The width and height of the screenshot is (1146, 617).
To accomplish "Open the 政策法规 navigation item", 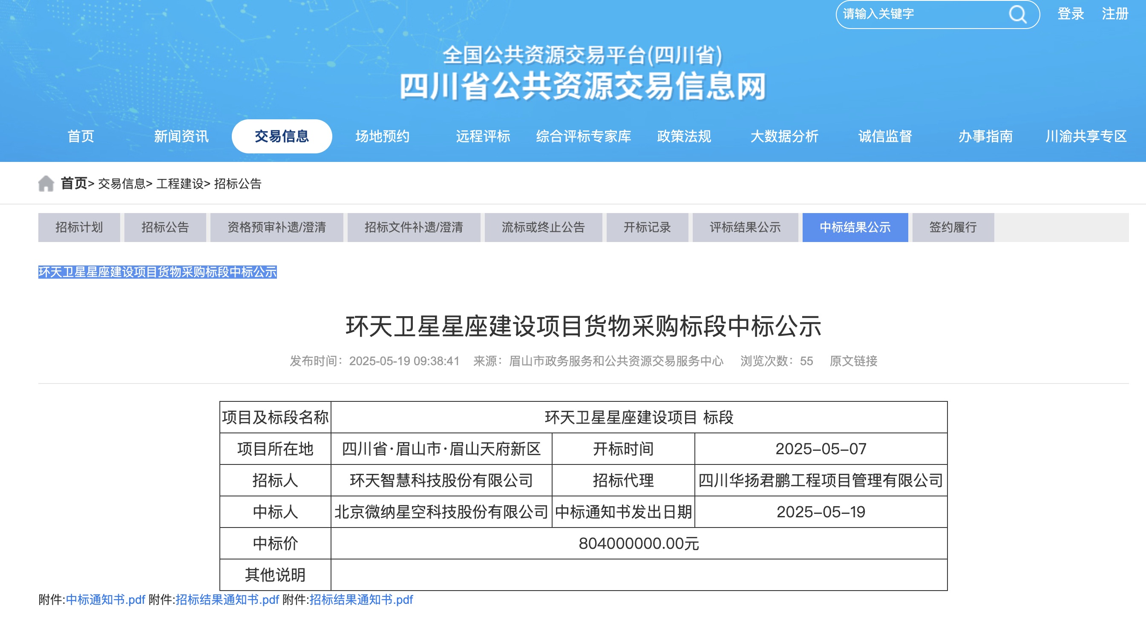I will 684,136.
